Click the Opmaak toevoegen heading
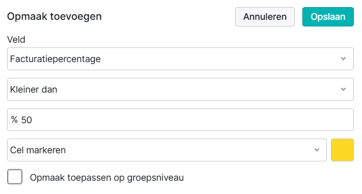 54,17
